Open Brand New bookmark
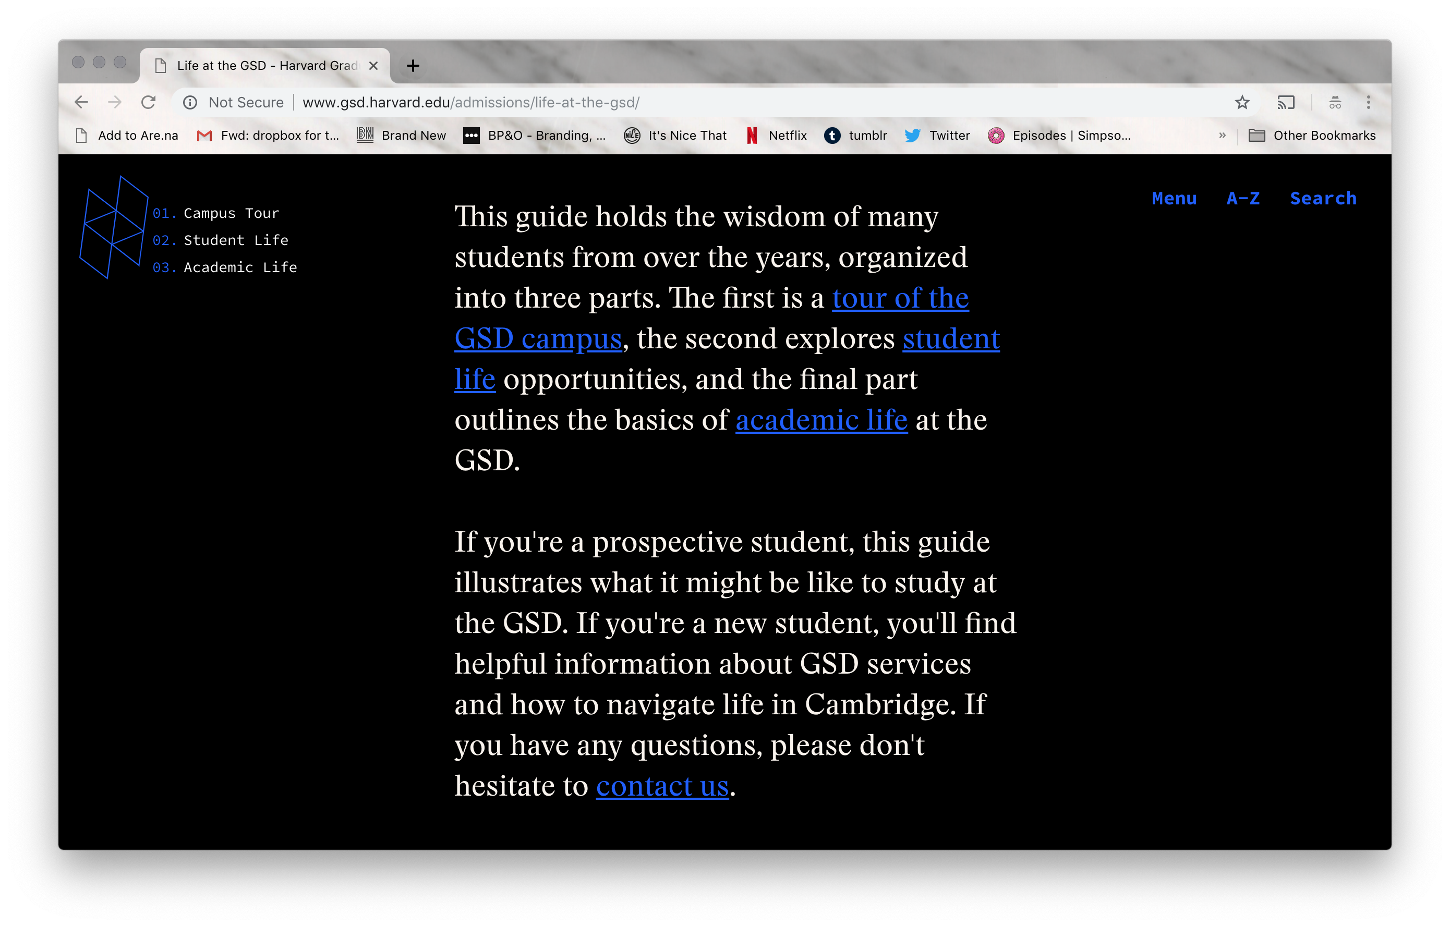Viewport: 1450px width, 927px height. click(x=401, y=136)
